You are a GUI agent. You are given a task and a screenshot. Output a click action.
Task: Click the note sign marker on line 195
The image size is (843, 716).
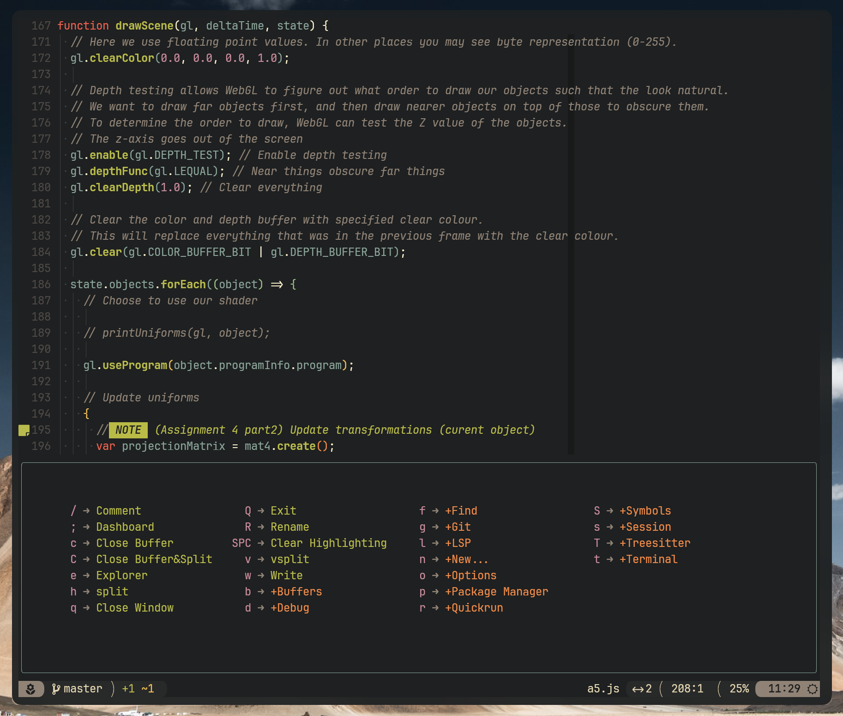[24, 430]
